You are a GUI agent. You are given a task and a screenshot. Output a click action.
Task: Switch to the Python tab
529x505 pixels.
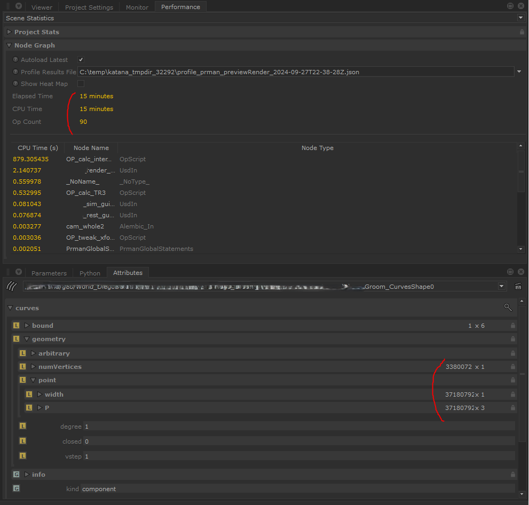coord(90,273)
